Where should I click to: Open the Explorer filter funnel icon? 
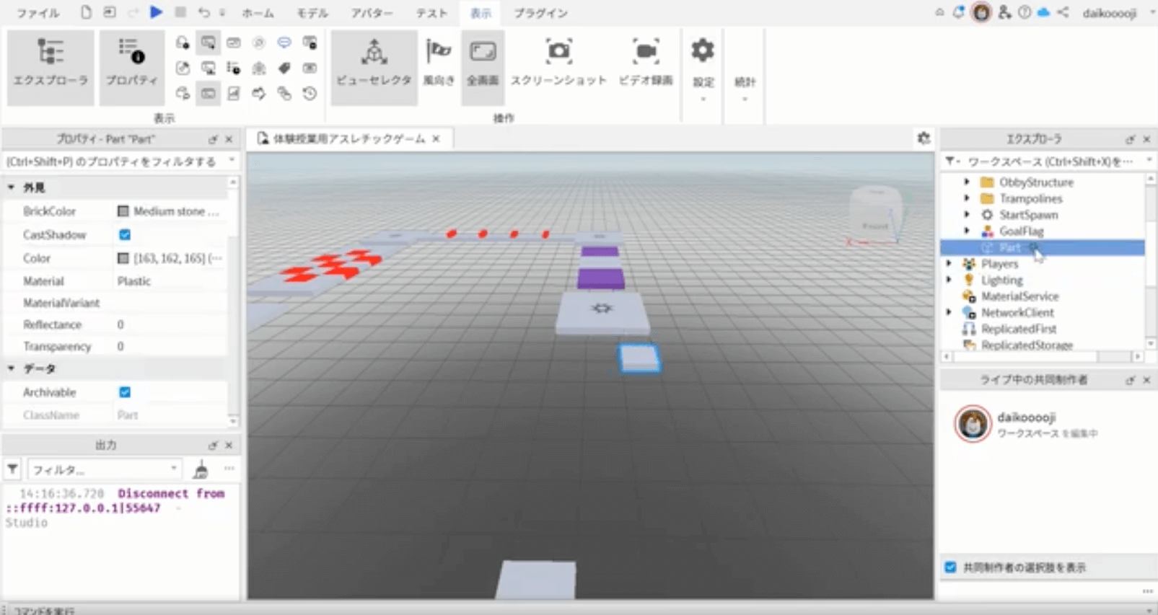pos(951,162)
